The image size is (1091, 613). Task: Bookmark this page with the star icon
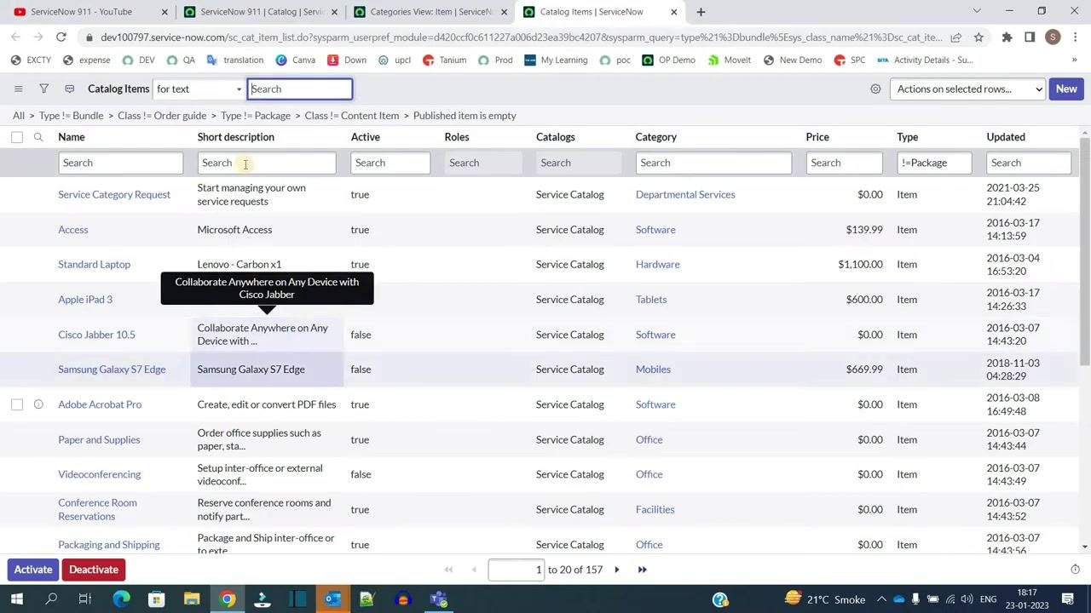coord(978,37)
